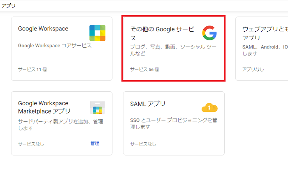
Task: Click the Marketplace storefront icon
Action: (98, 107)
